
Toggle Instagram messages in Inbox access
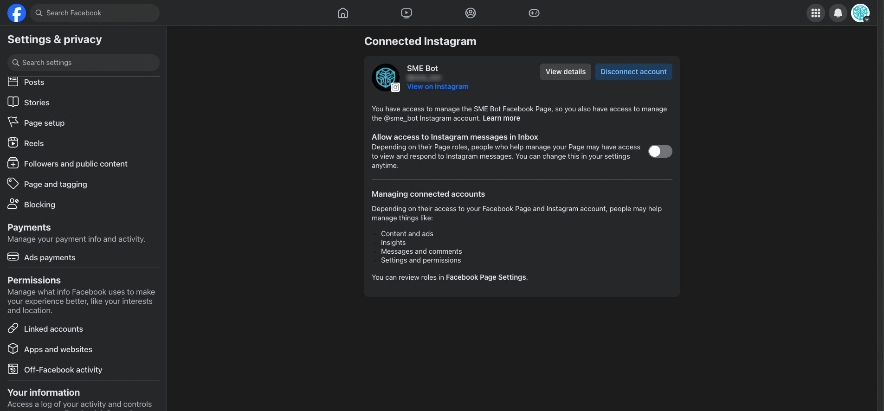click(660, 151)
